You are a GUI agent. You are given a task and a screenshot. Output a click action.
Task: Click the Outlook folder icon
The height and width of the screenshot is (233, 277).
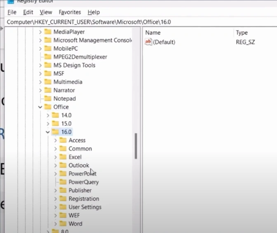click(63, 165)
